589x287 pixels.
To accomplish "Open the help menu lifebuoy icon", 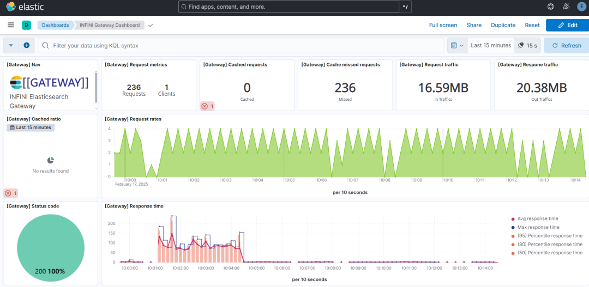I will coord(551,7).
